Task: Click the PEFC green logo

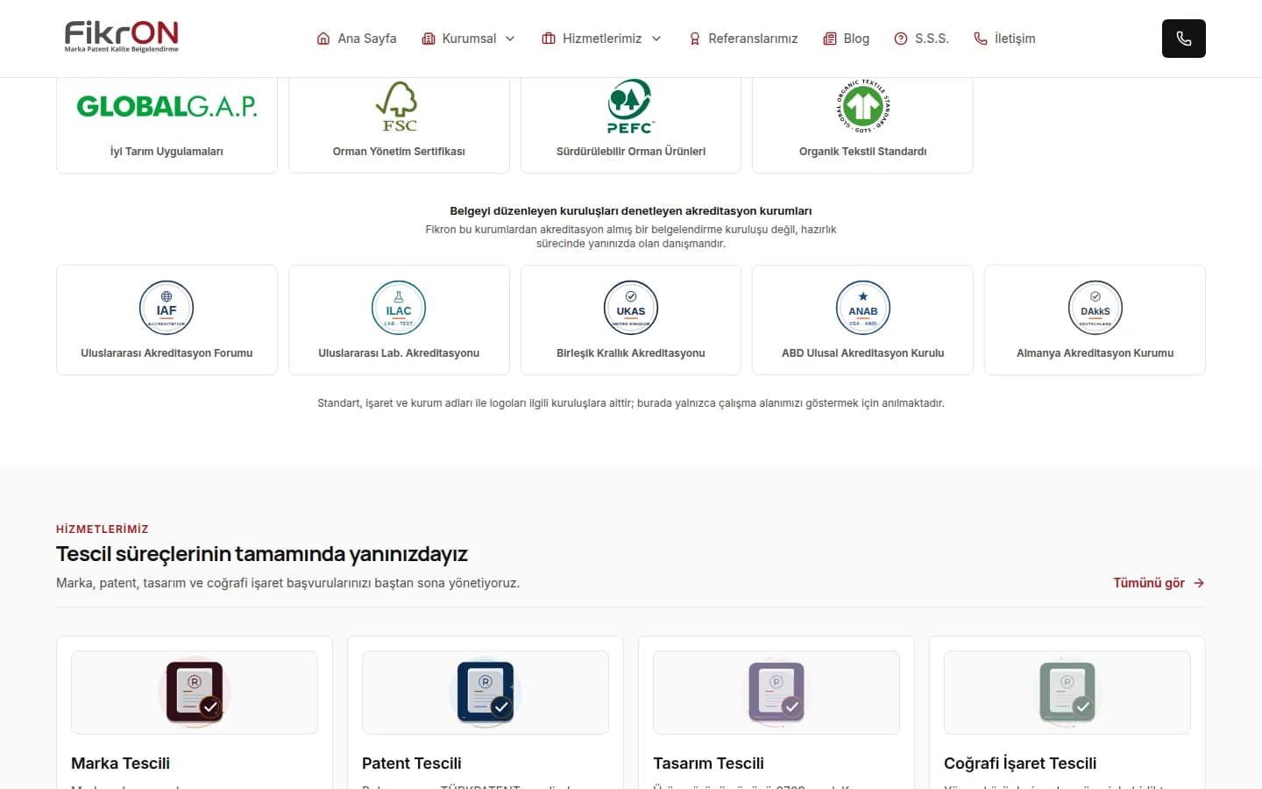Action: tap(631, 106)
